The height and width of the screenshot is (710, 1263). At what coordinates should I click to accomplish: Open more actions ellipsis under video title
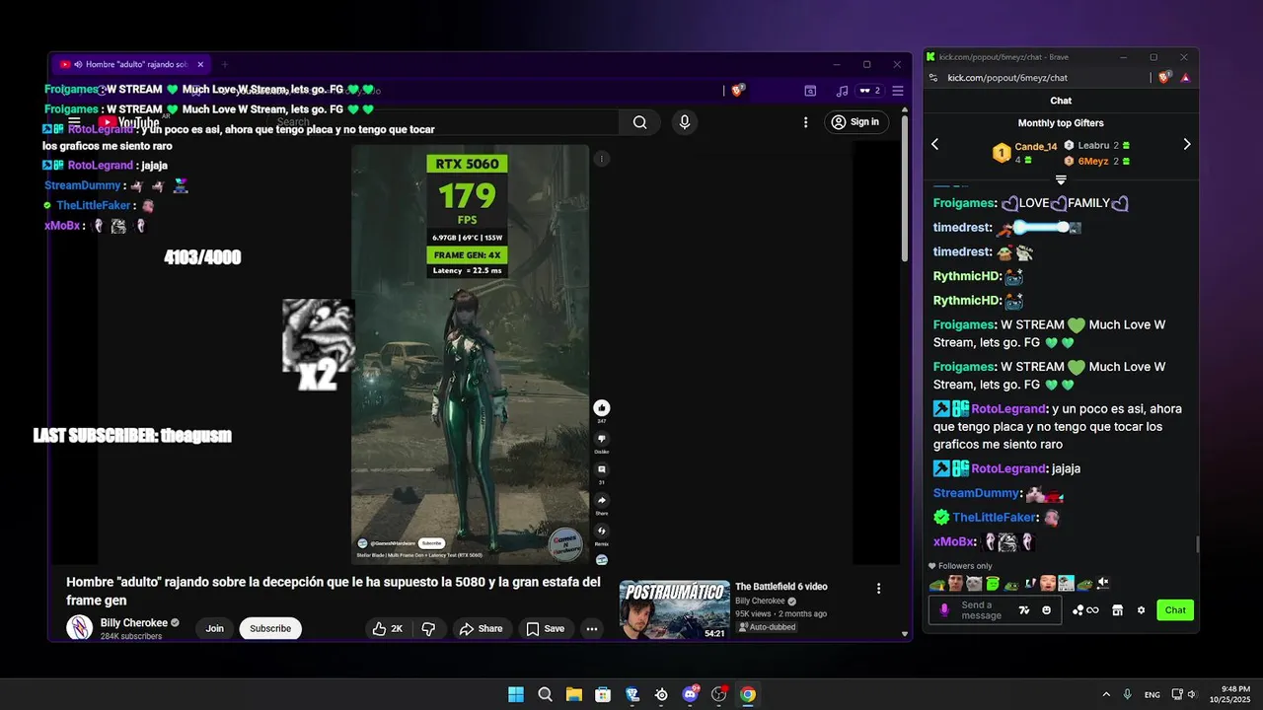click(592, 628)
